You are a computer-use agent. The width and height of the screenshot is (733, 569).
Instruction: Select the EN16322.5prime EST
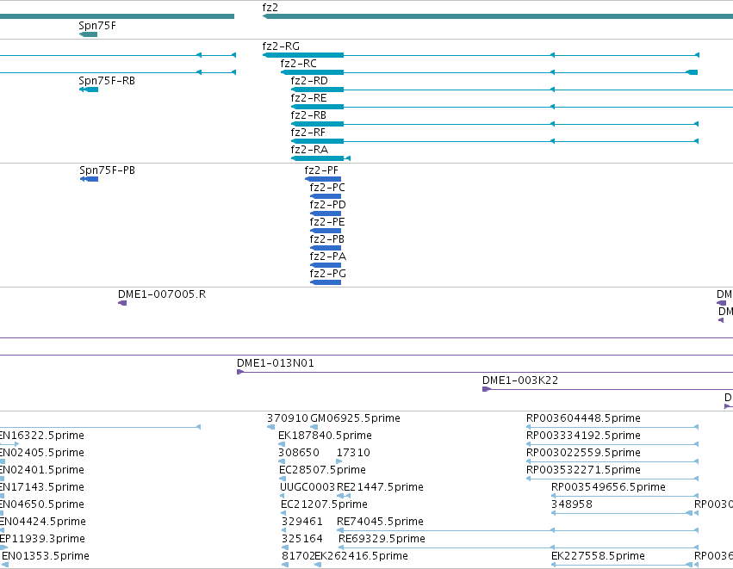click(x=9, y=444)
